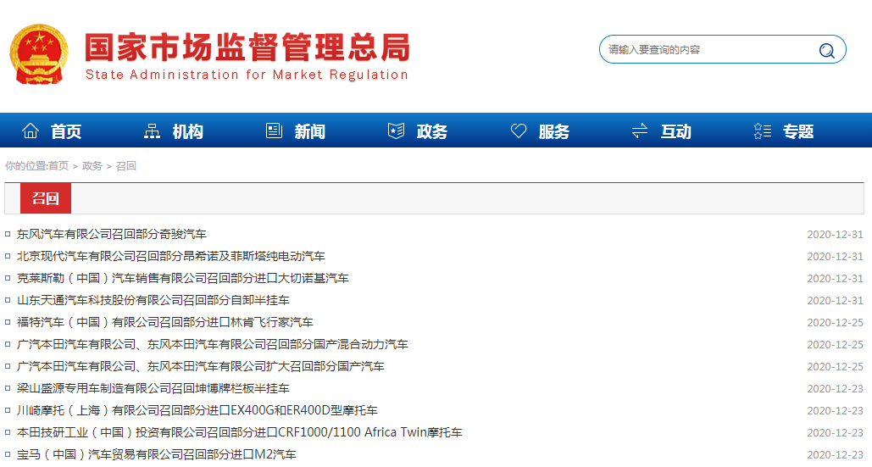872x467 pixels.
Task: Open the 服务 navigation menu
Action: [553, 131]
